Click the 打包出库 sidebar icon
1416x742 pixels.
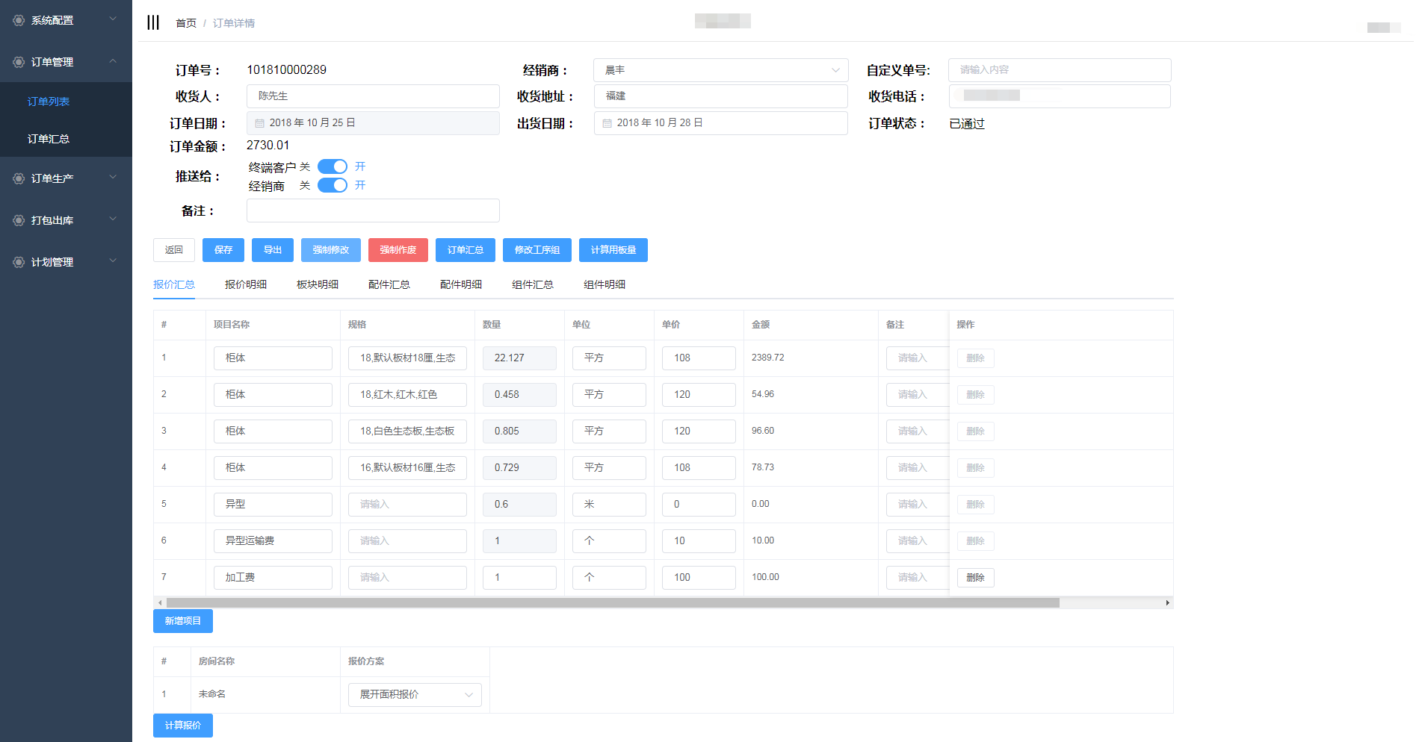[19, 220]
